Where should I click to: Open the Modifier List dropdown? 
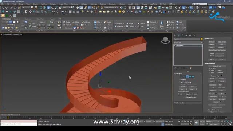tap(188, 43)
